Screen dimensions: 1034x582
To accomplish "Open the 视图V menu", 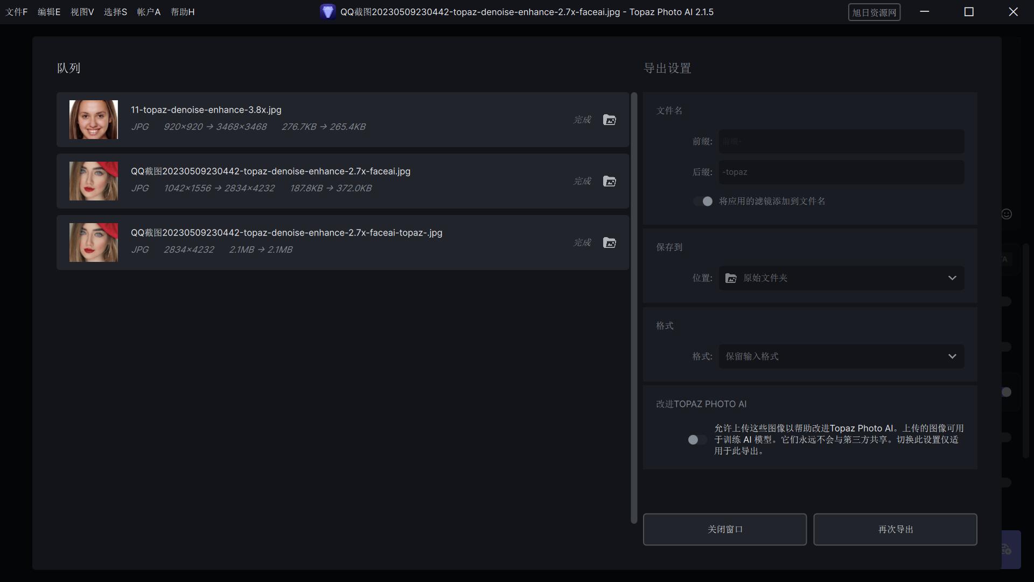I will pos(82,12).
